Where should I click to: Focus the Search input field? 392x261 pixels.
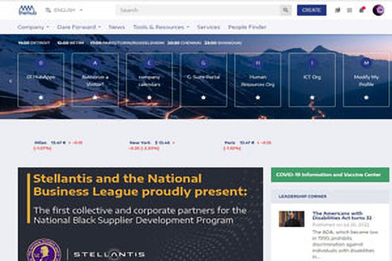pos(198,10)
